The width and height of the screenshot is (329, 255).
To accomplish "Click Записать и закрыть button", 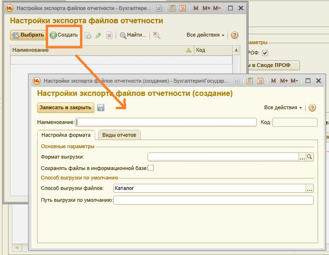I will click(65, 107).
